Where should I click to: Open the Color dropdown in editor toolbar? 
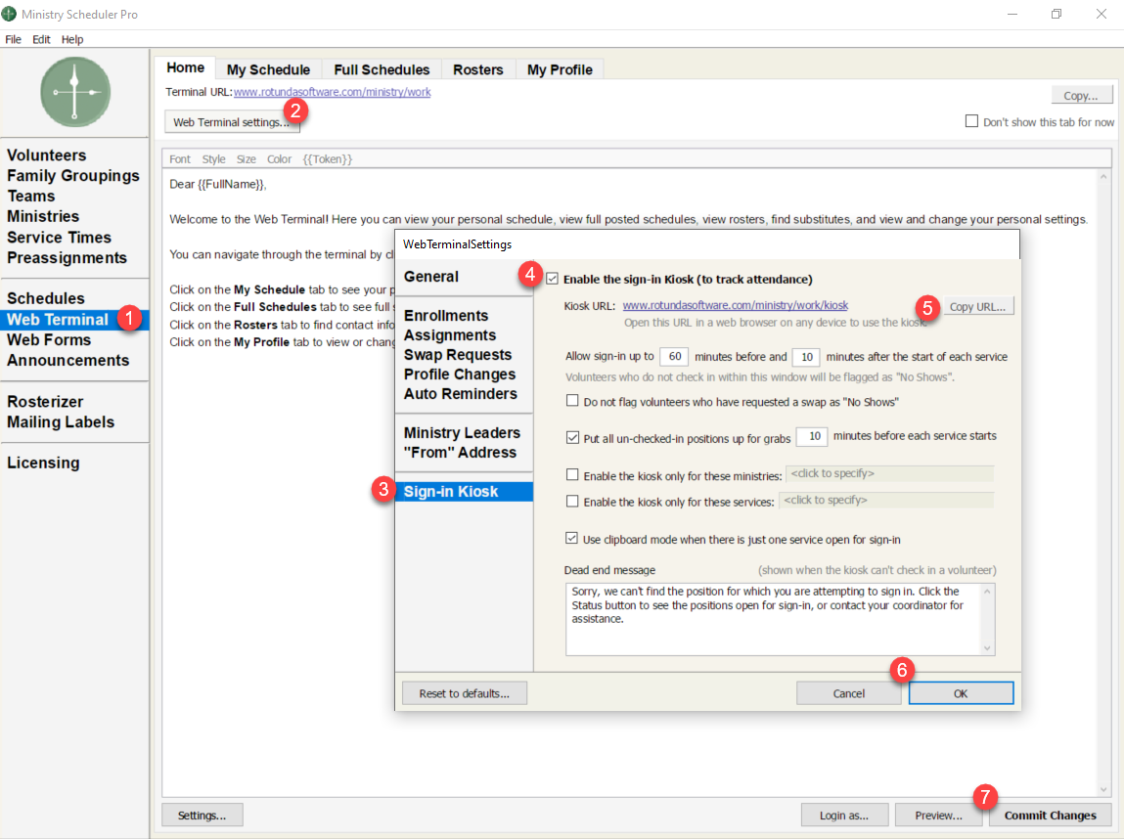[279, 159]
